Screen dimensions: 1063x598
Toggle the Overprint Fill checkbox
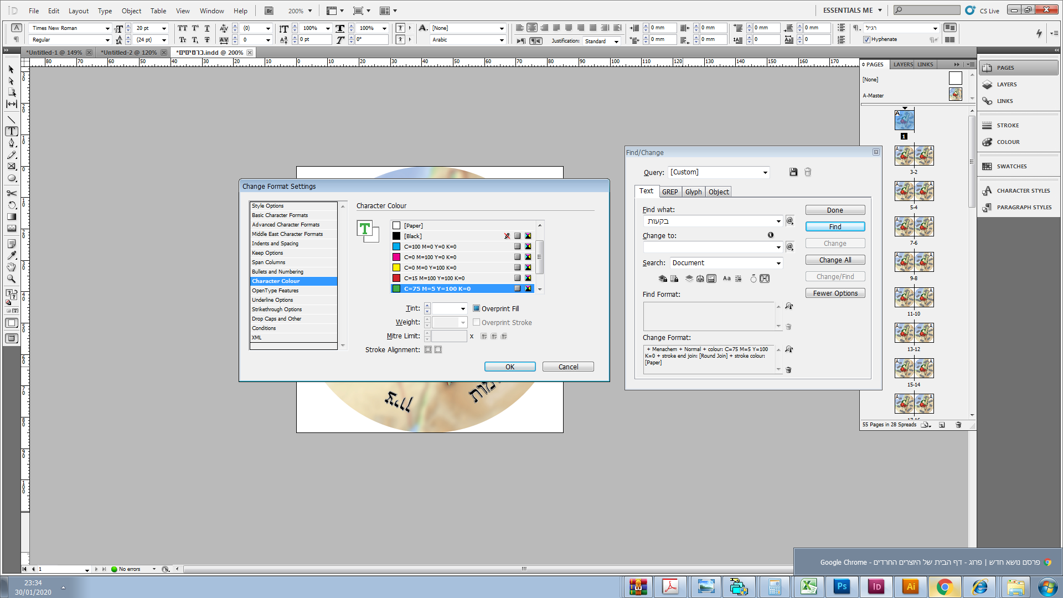[x=476, y=308]
